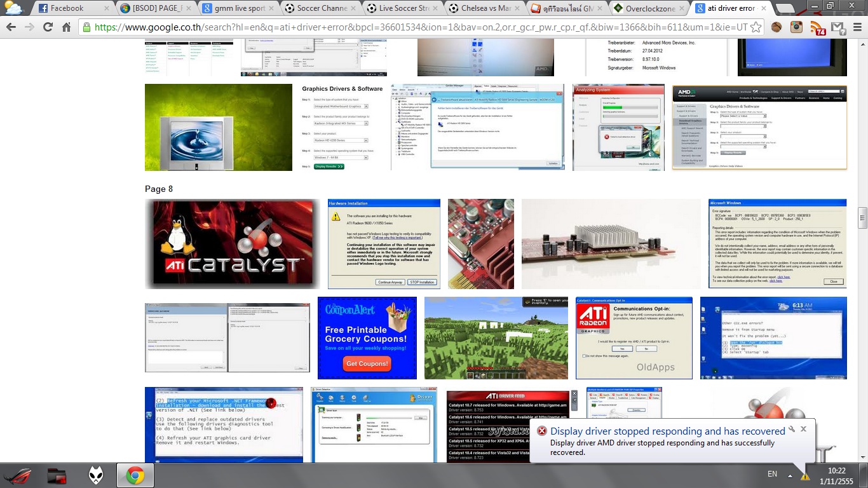Open the ATI Catalyst Linux penguin image
868x488 pixels.
pyautogui.click(x=233, y=244)
